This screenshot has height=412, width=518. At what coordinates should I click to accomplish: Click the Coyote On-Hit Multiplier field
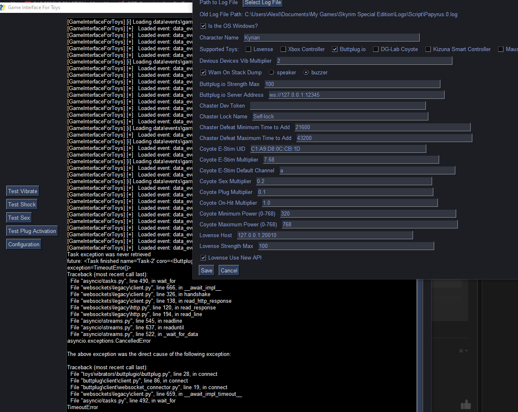click(350, 203)
